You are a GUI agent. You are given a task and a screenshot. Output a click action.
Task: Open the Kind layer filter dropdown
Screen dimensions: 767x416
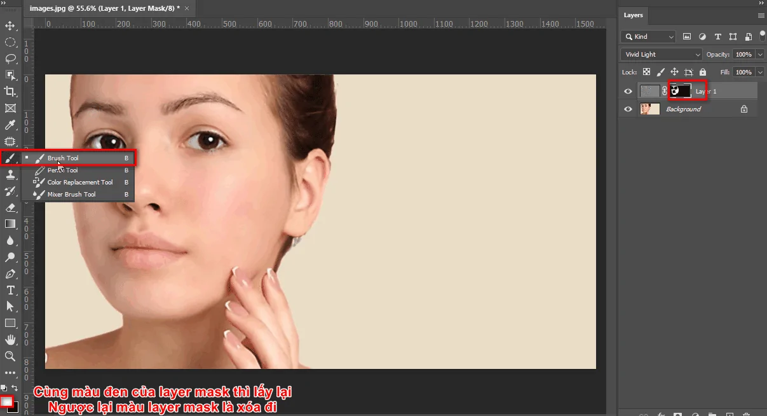coord(649,37)
